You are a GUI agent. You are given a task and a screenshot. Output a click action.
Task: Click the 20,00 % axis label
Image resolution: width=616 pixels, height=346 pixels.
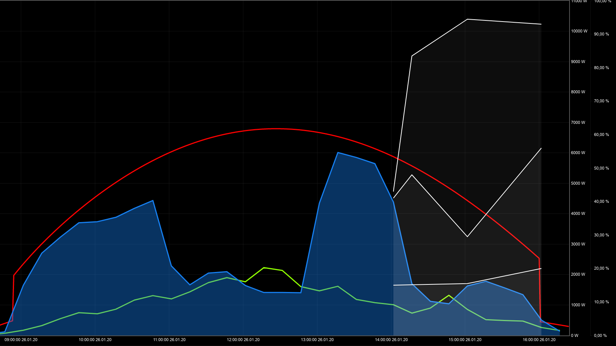601,269
